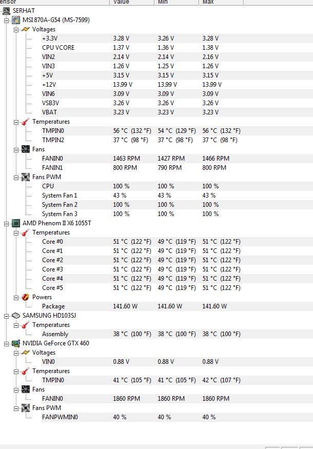
Task: Select the CPU VCORE voltage row
Action: (58, 48)
